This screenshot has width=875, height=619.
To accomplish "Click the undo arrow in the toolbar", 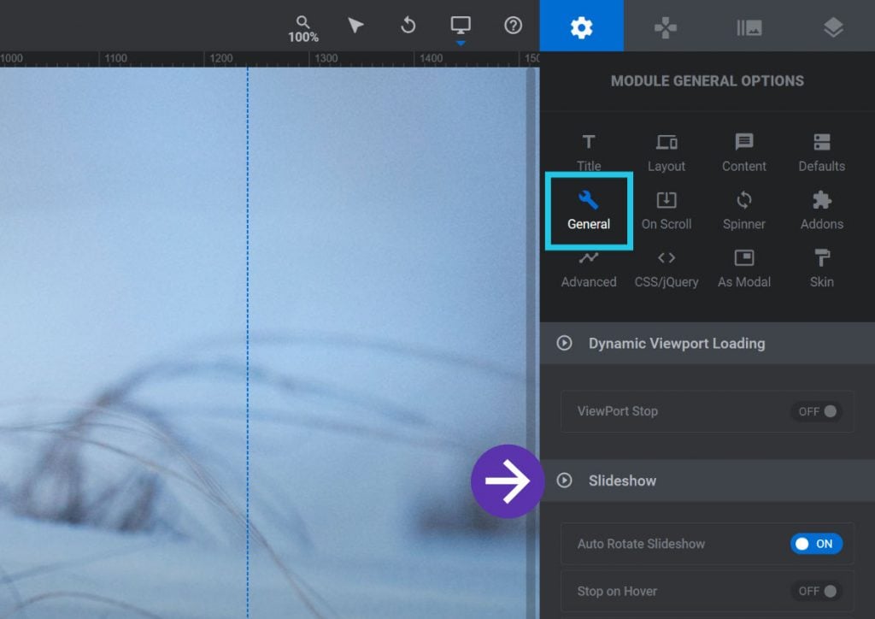I will 408,26.
